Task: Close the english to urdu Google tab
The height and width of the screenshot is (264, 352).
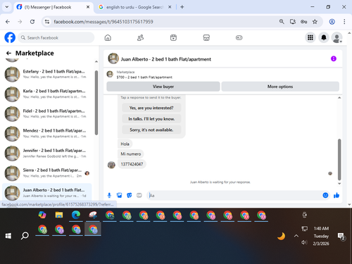Action: pos(170,7)
